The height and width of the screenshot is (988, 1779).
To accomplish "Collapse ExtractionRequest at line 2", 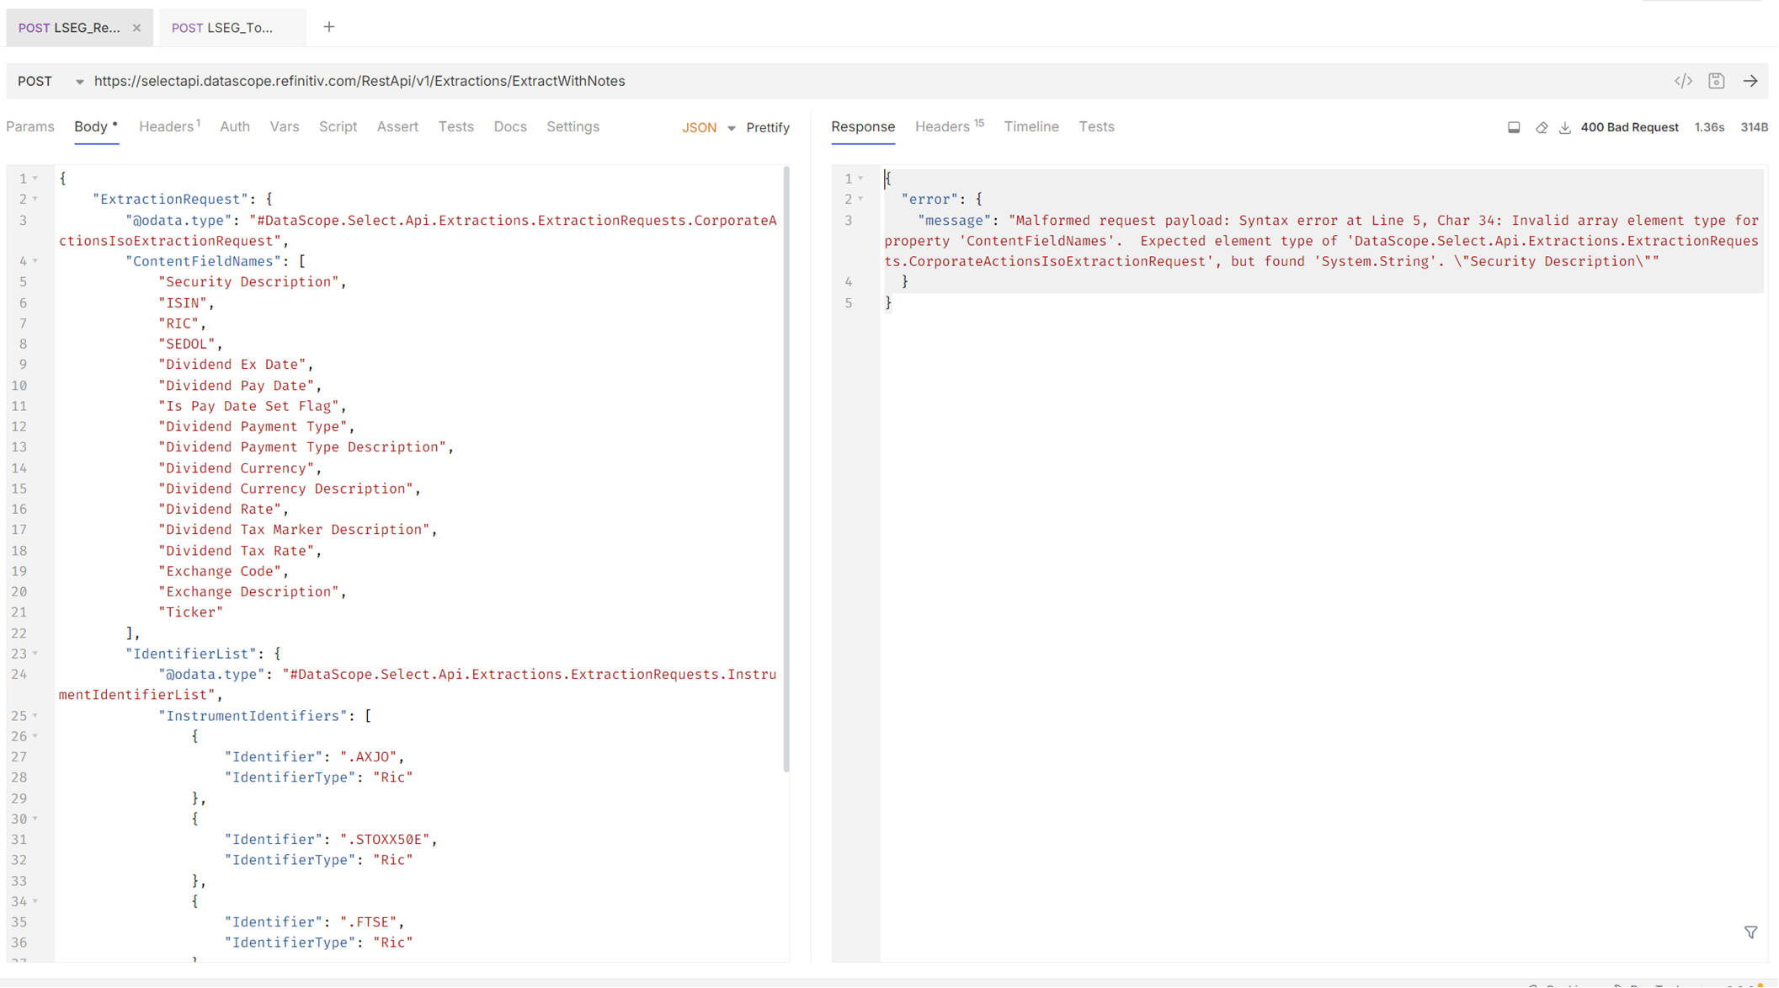I will (x=35, y=199).
